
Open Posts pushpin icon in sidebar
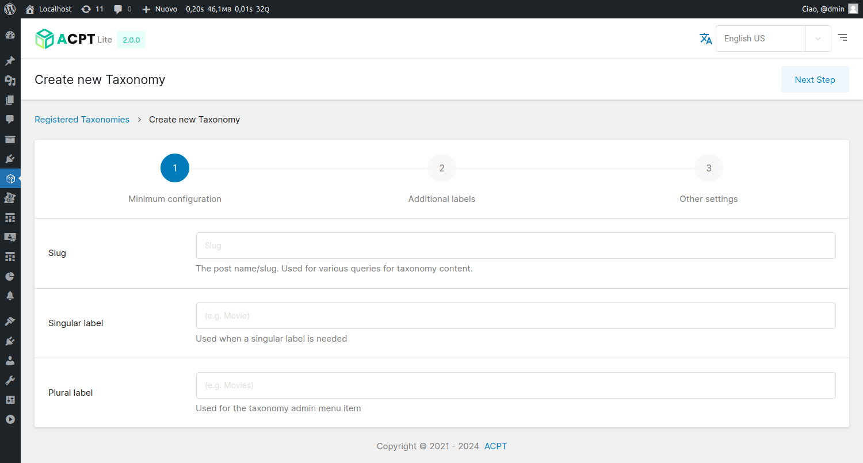pos(10,61)
